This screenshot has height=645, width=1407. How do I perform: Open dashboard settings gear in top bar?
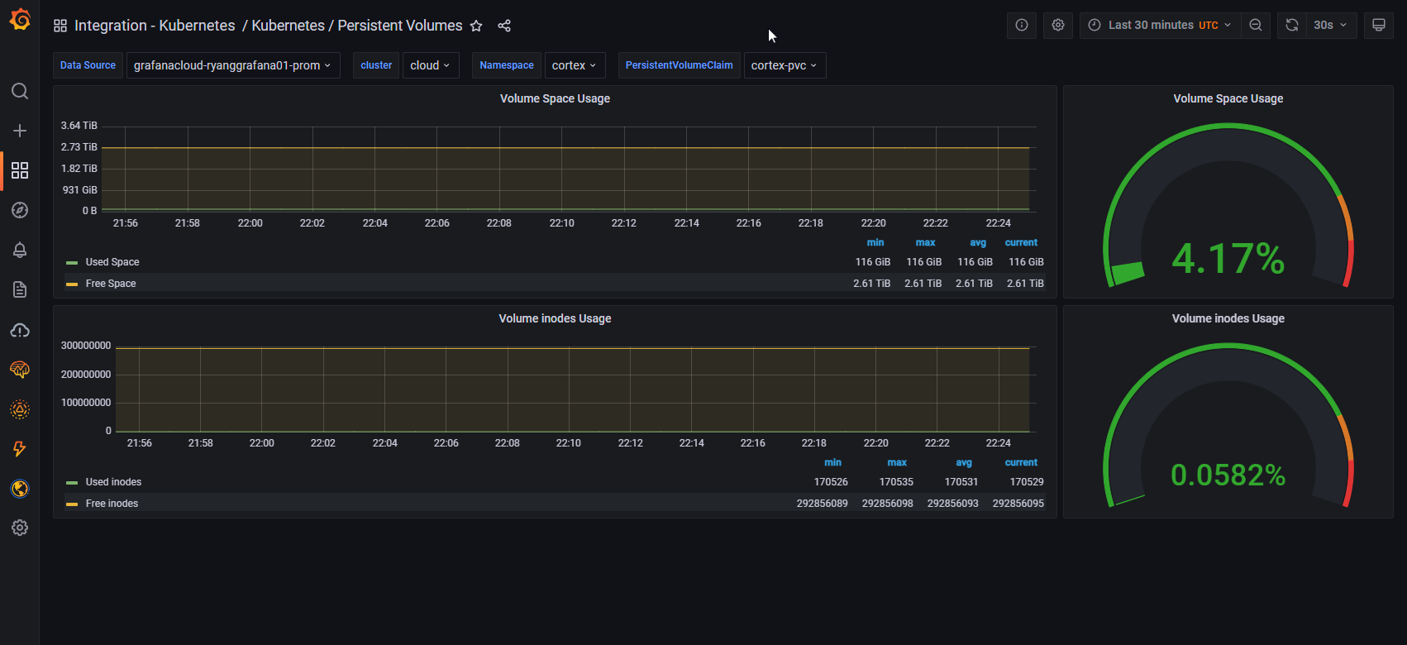pyautogui.click(x=1057, y=25)
